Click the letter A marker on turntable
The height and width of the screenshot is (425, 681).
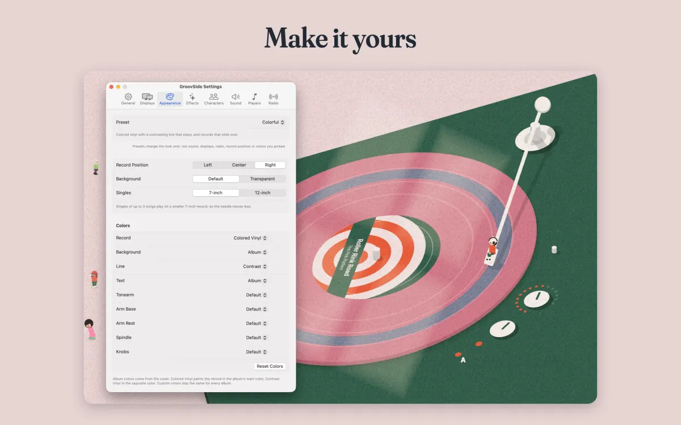(463, 360)
